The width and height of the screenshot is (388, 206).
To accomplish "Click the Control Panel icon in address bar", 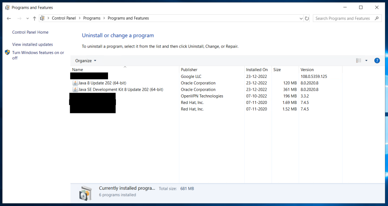I will 42,18.
